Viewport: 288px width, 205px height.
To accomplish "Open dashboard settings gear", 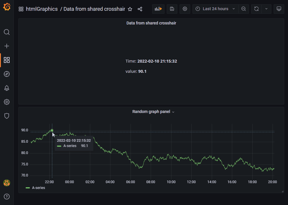I will click(185, 9).
